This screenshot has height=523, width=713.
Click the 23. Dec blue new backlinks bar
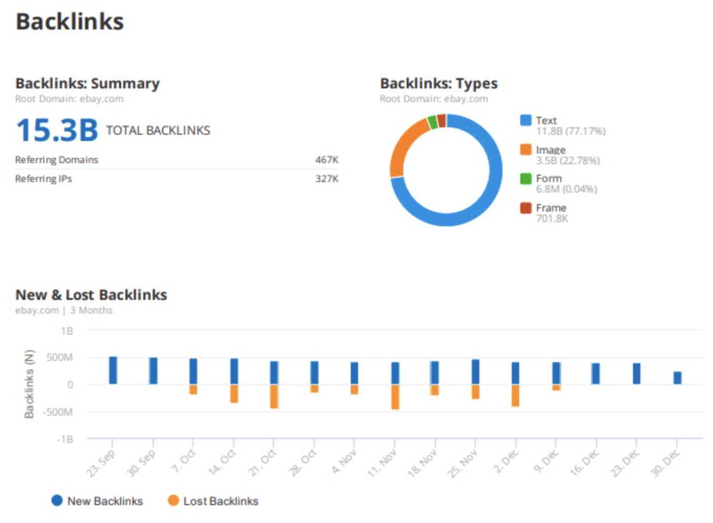coord(637,374)
